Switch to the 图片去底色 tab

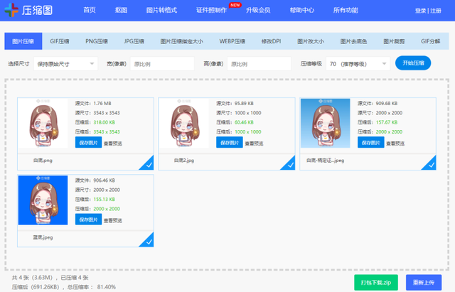[353, 41]
